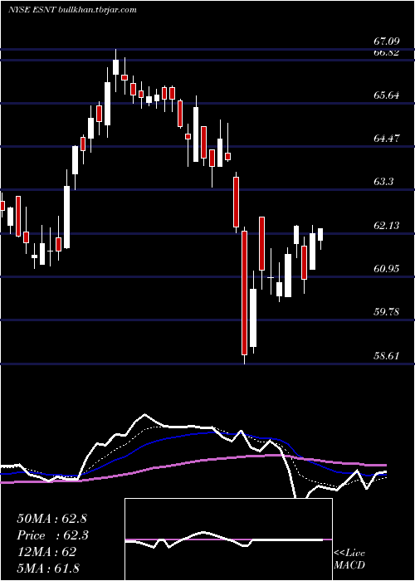Screen dimensions: 415x581
Task: Click the 63.3 price level label
Action: (x=383, y=182)
